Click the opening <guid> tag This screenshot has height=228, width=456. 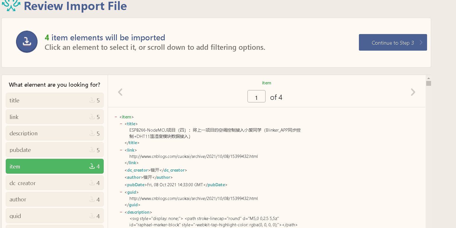pos(132,192)
